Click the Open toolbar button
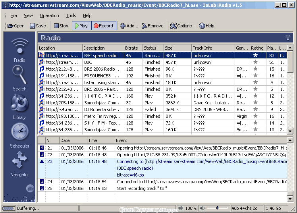Viewport: 297px width, 213px height. pyautogui.click(x=16, y=26)
